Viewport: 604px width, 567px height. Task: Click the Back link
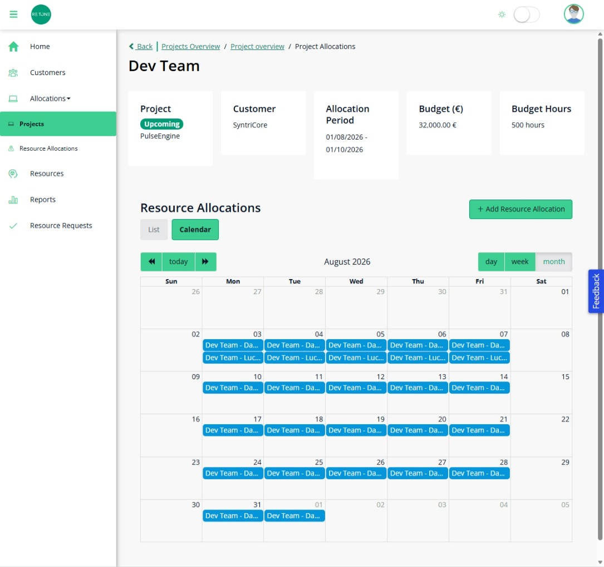coord(141,47)
